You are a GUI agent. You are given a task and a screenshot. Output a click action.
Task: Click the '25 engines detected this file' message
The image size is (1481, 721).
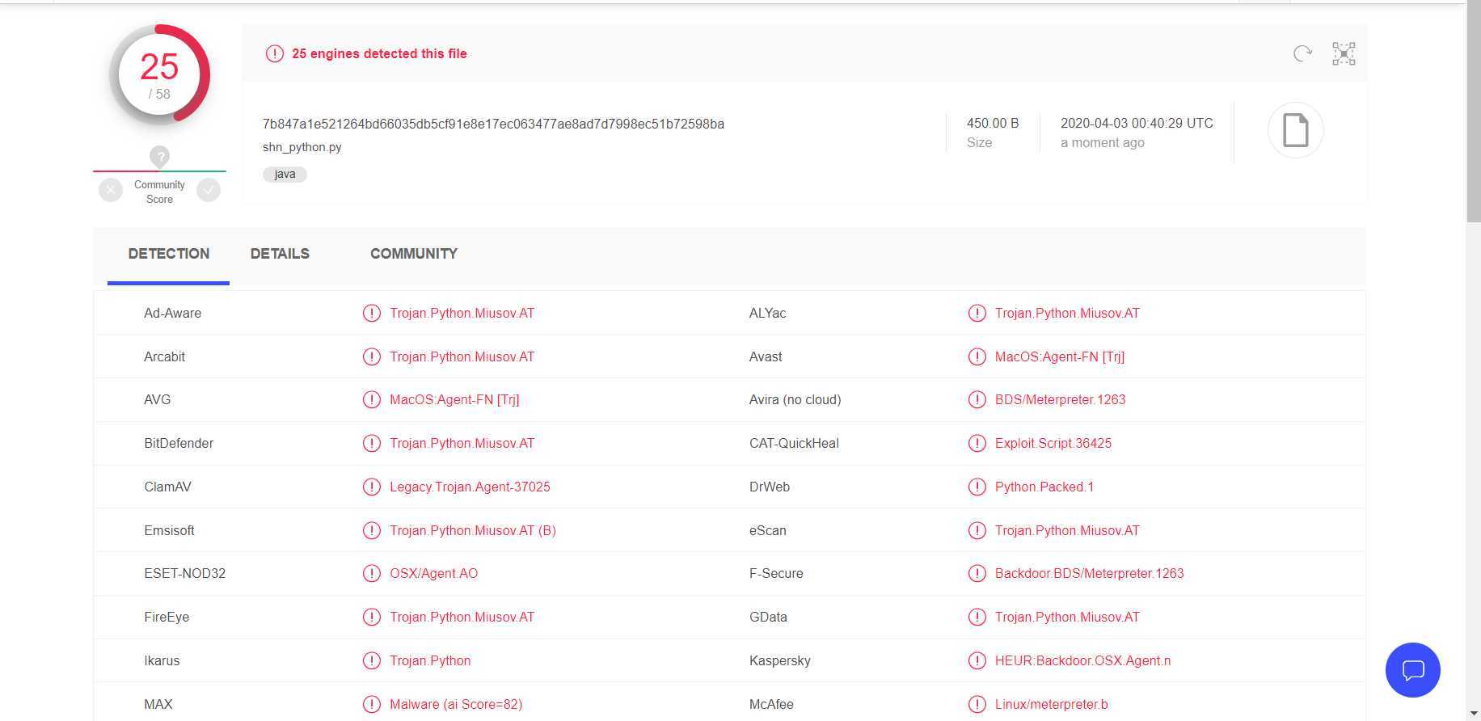379,53
